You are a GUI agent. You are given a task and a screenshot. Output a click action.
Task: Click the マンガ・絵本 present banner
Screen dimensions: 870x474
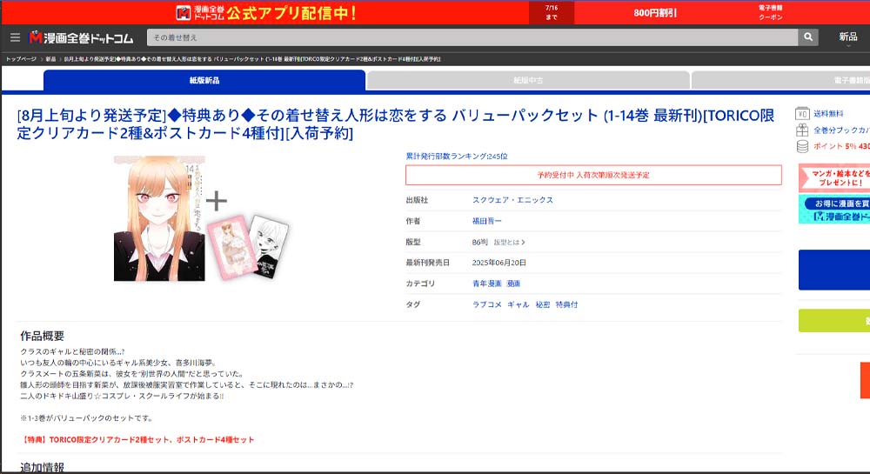[x=834, y=178]
